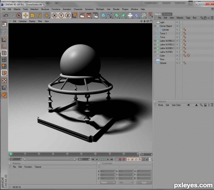
Task: Click Object Manager search magnifier icon
Action: pos(202,18)
